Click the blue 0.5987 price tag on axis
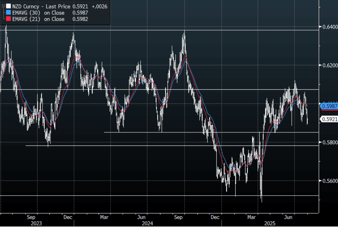This screenshot has width=338, height=227. point(329,107)
